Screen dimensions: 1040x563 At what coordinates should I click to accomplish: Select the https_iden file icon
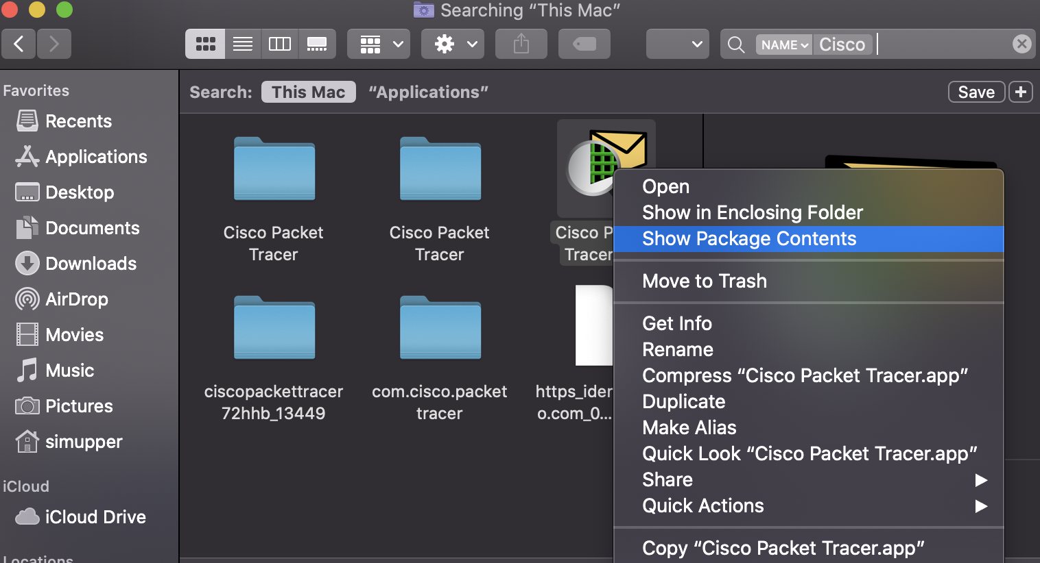coord(594,325)
